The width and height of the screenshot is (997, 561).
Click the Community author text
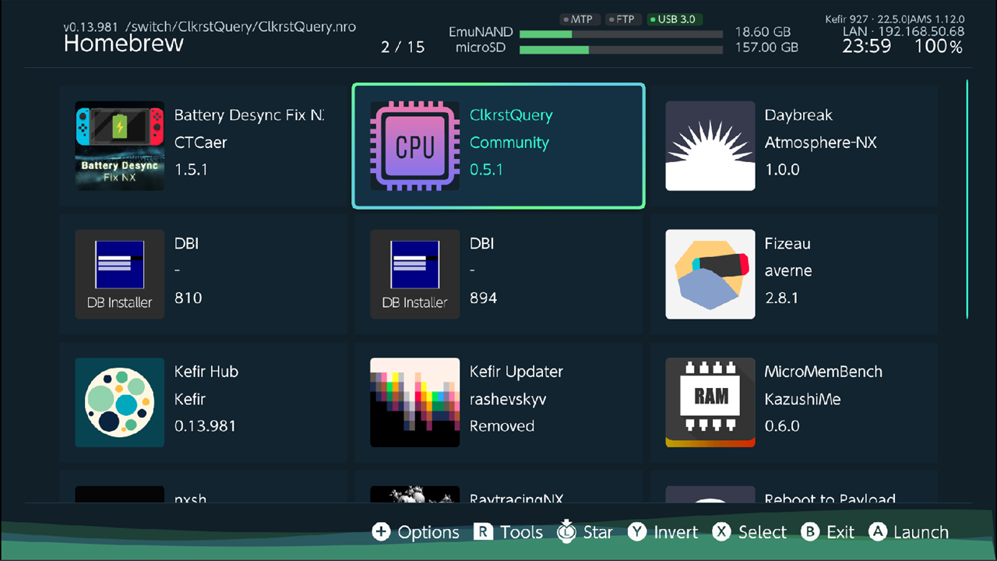(509, 143)
